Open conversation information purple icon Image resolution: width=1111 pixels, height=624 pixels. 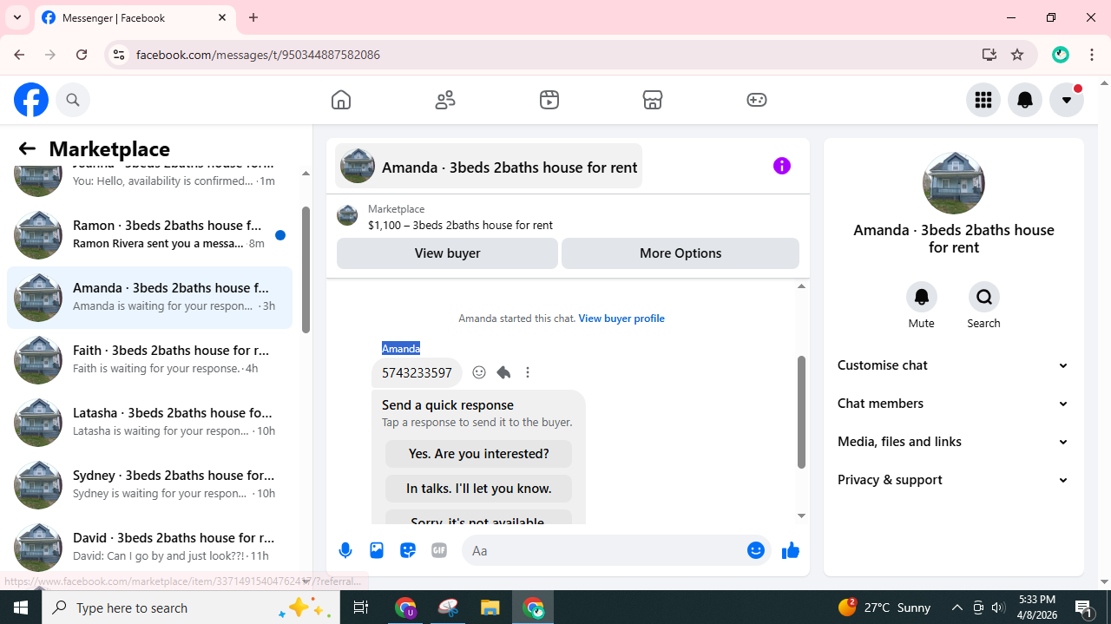(782, 166)
